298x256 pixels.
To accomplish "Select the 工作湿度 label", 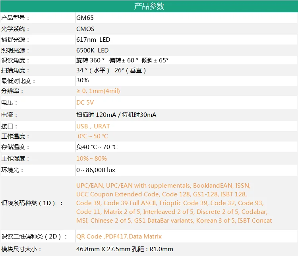I will [x=15, y=159].
